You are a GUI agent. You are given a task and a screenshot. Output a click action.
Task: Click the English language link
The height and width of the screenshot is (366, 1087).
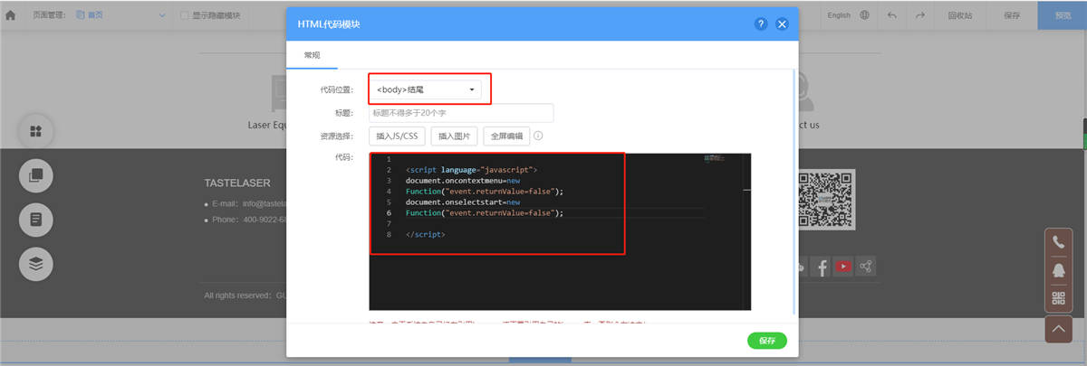click(x=839, y=15)
